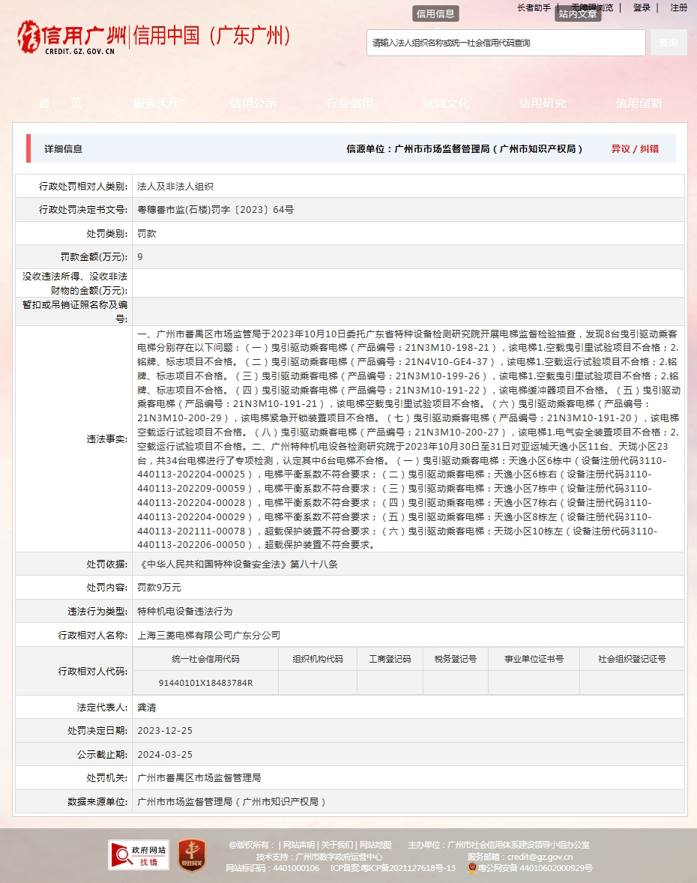Navigate to 行业信用 in the menu
697x883 pixels.
[x=349, y=103]
